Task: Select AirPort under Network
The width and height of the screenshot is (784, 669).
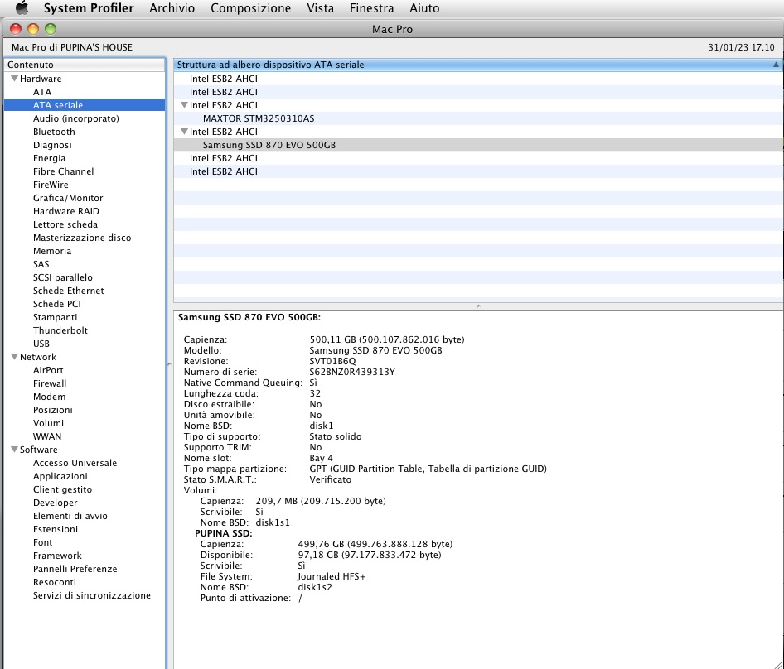Action: (x=48, y=370)
